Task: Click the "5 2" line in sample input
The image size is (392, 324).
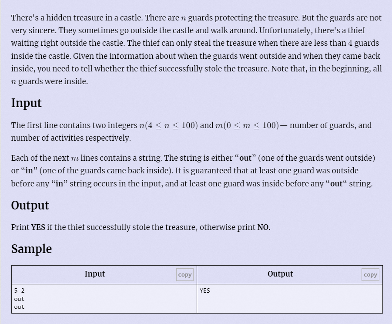Action: click(x=19, y=290)
